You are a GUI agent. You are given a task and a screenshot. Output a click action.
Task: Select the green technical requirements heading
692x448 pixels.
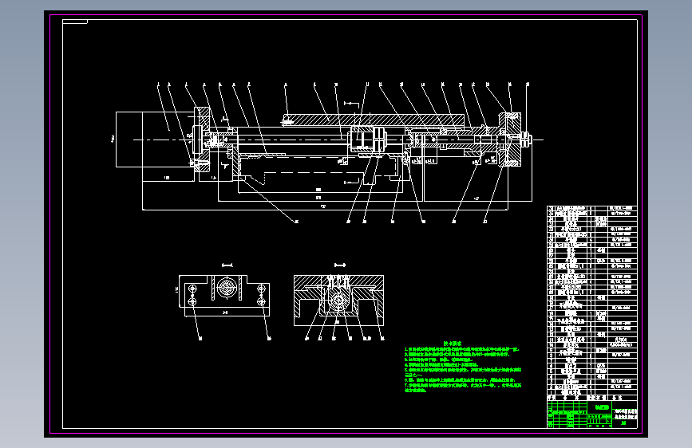point(453,343)
